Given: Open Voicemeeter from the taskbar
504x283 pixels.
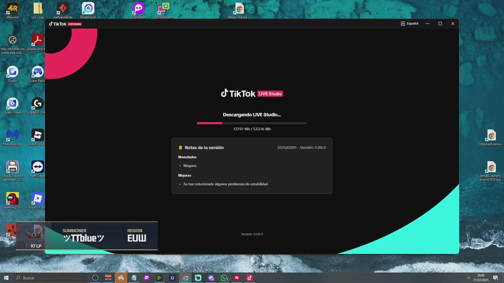Looking at the screenshot, I should (108, 278).
